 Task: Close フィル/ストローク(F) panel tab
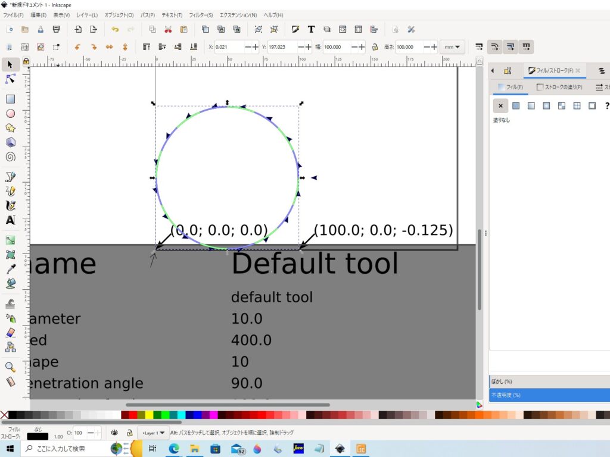[x=578, y=71]
